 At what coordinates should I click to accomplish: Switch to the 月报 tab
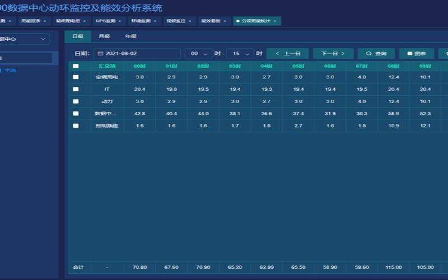tap(104, 36)
